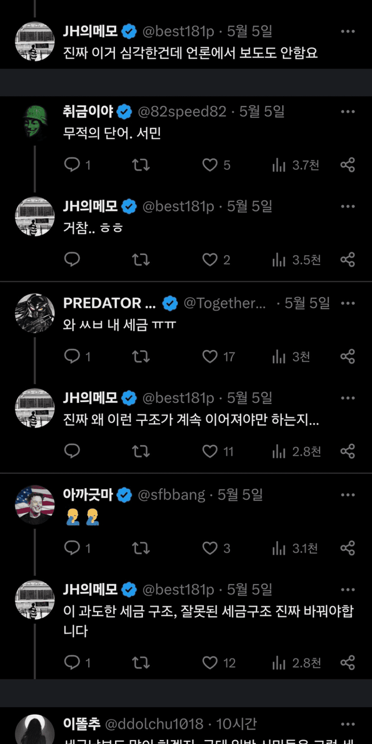Image resolution: width=372 pixels, height=744 pixels.
Task: Open the 이똘추 username link
Action: coord(82,724)
